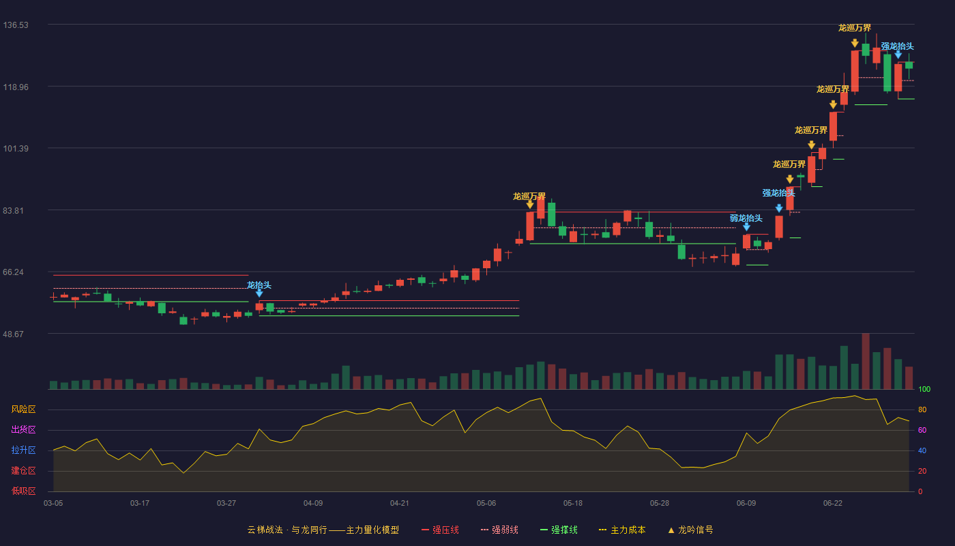Click the 强龙抬头 arrow at the chart's far right
Screen dimensions: 955x546
click(x=898, y=55)
